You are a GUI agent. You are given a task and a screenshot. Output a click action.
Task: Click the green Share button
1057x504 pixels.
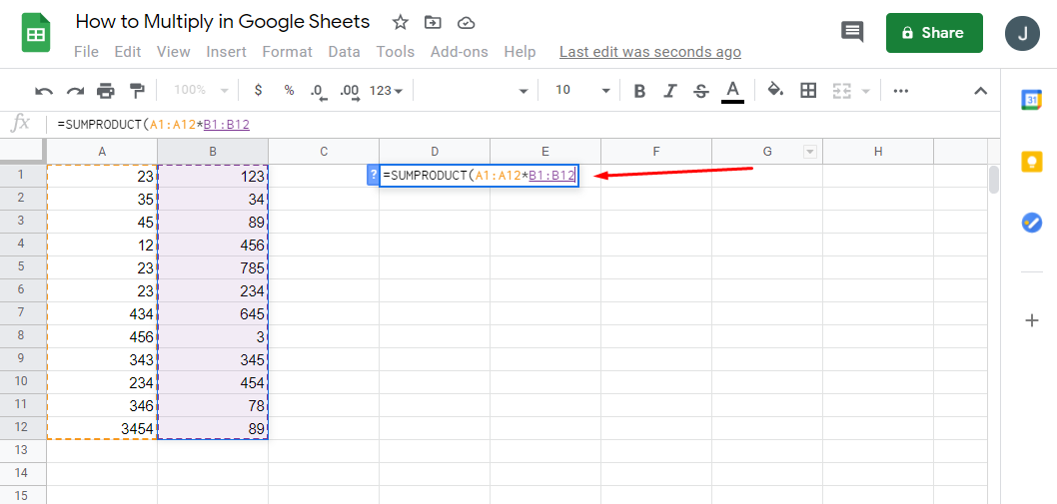pos(934,33)
